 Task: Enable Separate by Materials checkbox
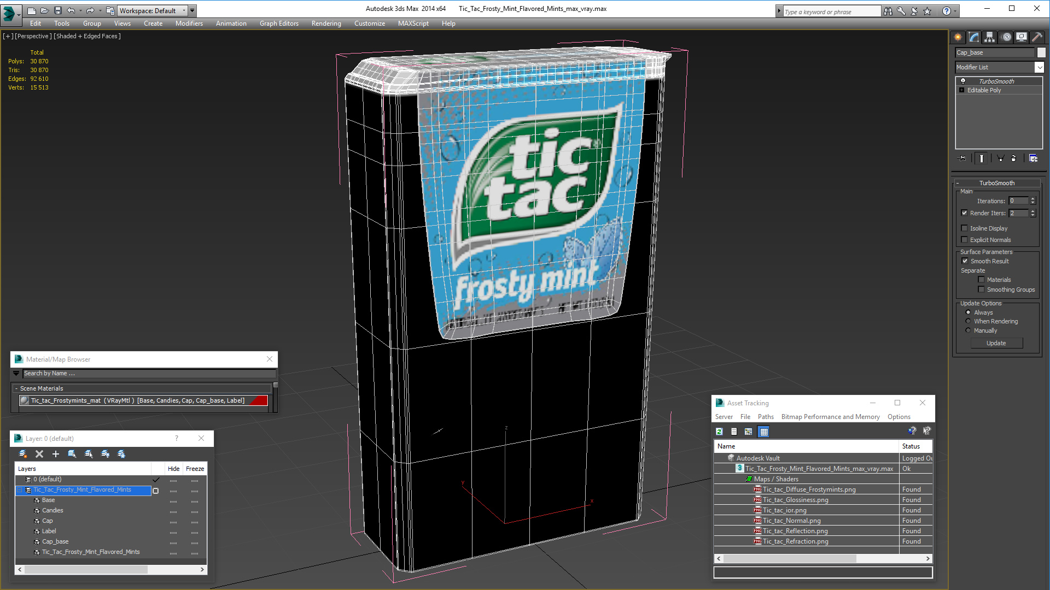982,280
